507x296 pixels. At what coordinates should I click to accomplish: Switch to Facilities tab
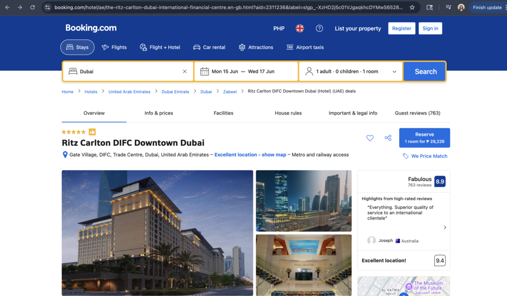click(x=224, y=113)
